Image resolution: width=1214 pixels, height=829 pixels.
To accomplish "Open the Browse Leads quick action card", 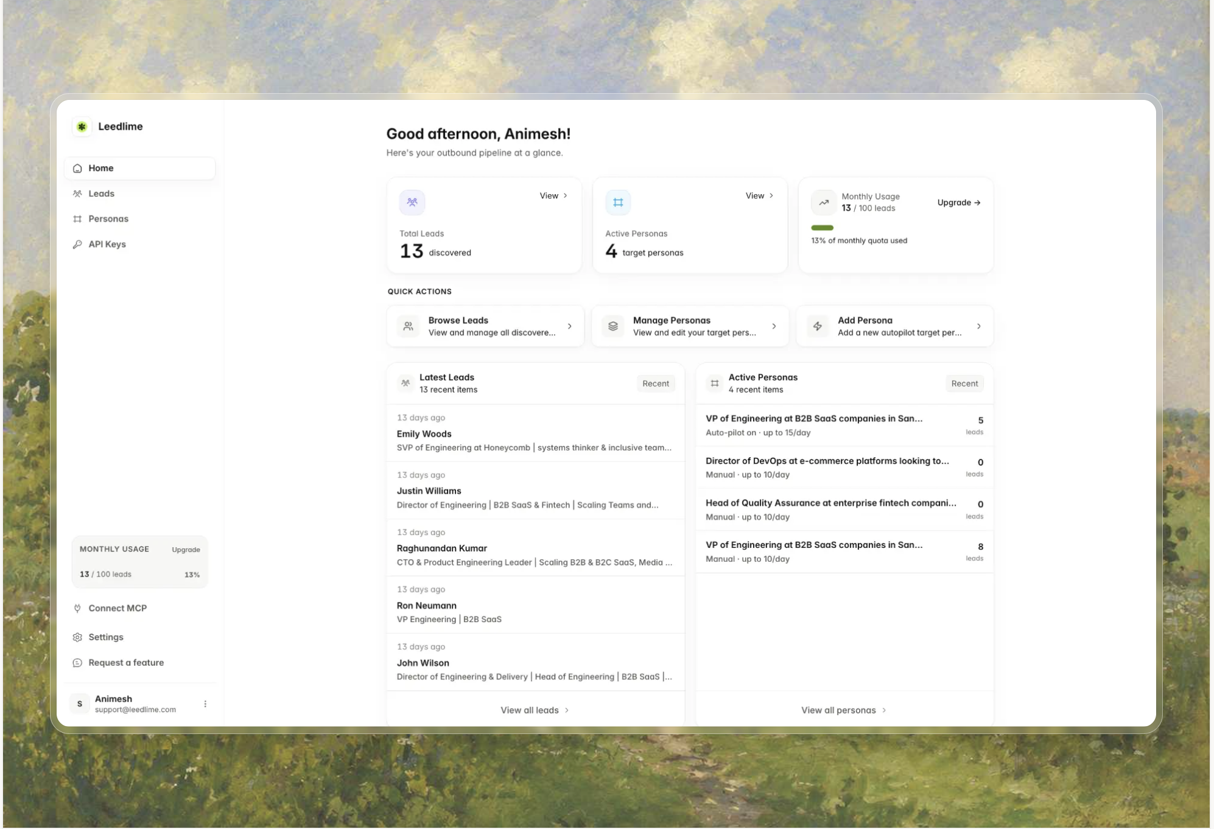I will (x=485, y=326).
